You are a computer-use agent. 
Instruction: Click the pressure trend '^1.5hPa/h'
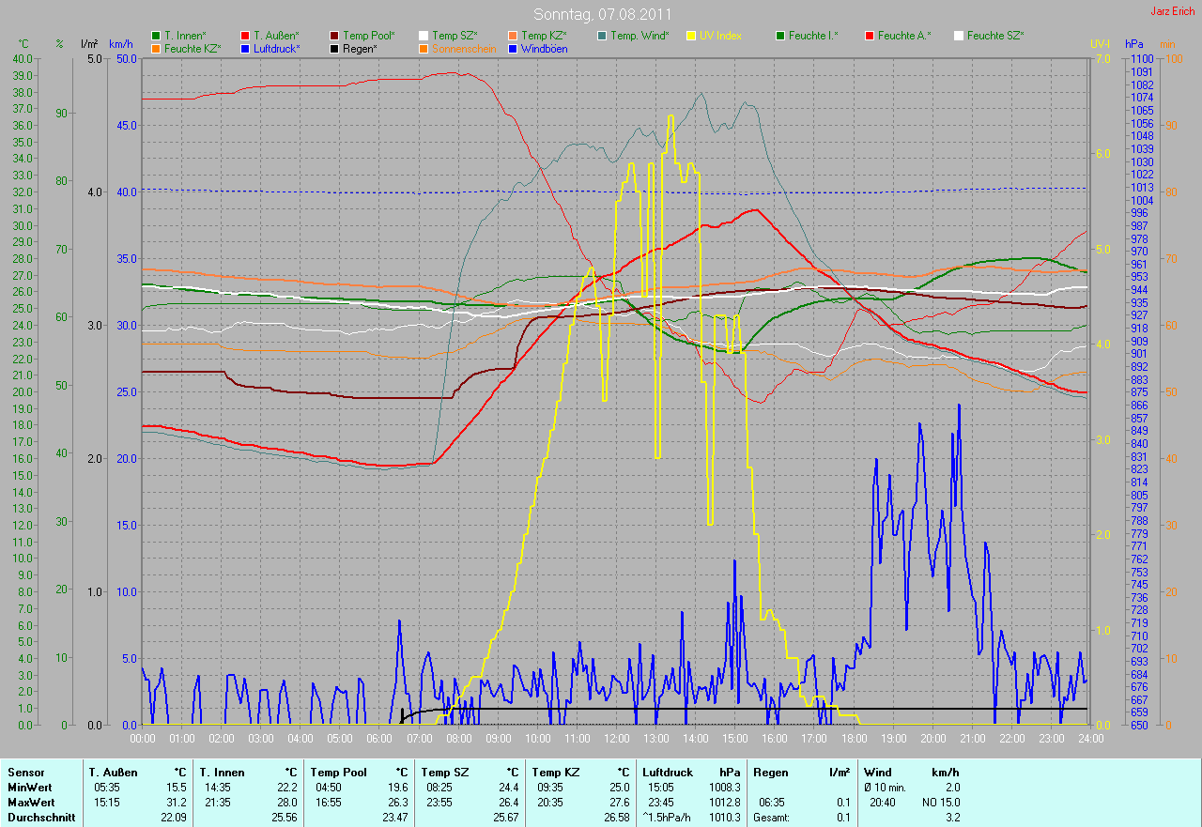click(x=666, y=818)
